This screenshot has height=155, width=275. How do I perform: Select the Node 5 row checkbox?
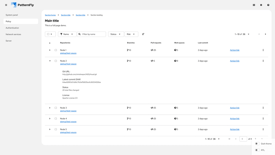56,130
